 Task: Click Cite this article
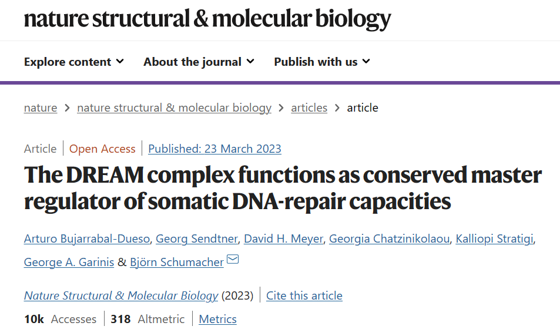click(x=304, y=295)
